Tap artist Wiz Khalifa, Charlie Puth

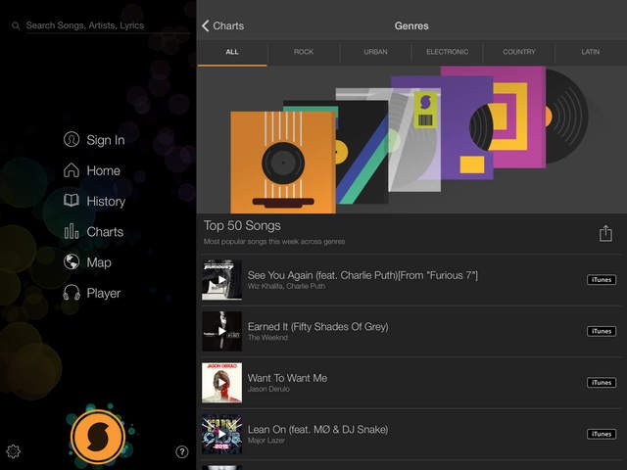point(286,286)
